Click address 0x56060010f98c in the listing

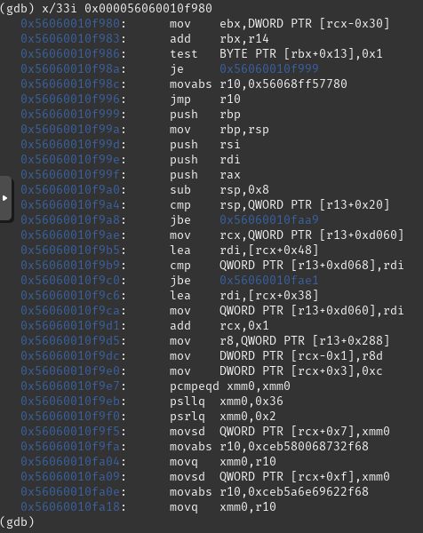click(x=70, y=84)
